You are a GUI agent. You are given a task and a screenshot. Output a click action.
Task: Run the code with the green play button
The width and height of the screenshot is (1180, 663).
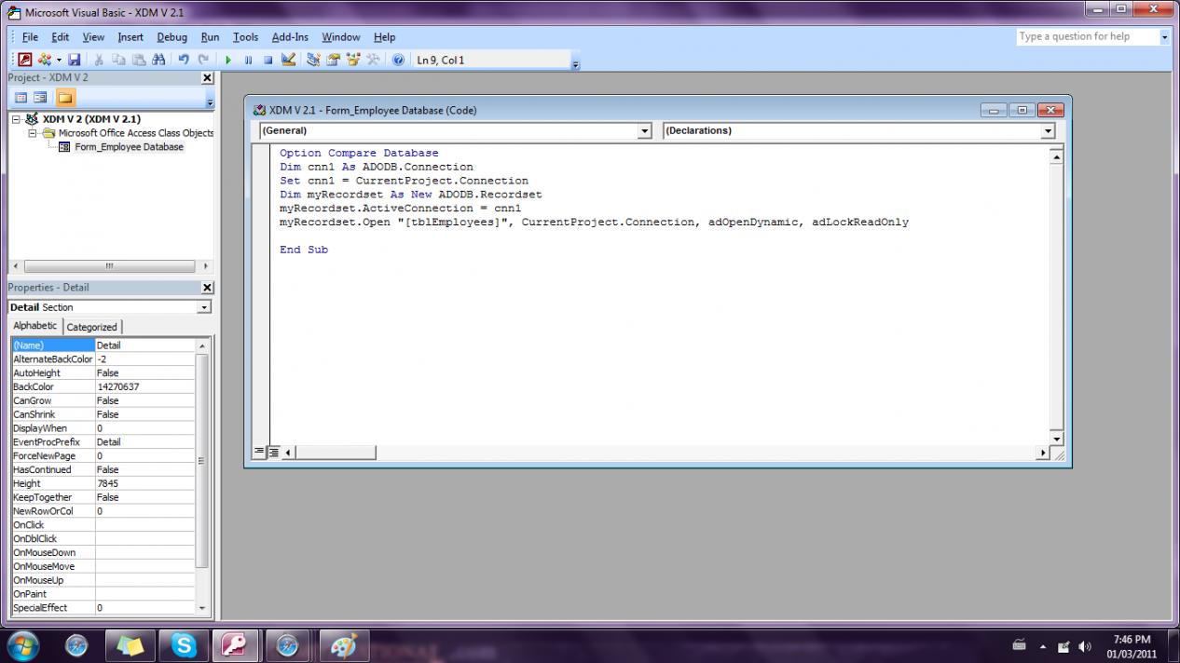[228, 60]
